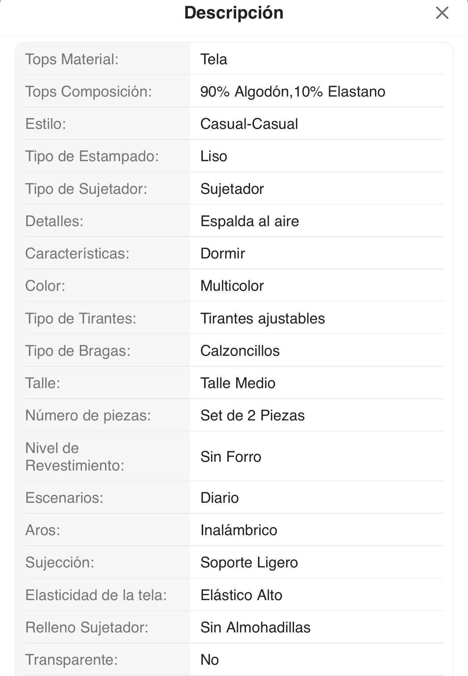This screenshot has width=468, height=676.
Task: Select the Talle Medio value
Action: (238, 383)
